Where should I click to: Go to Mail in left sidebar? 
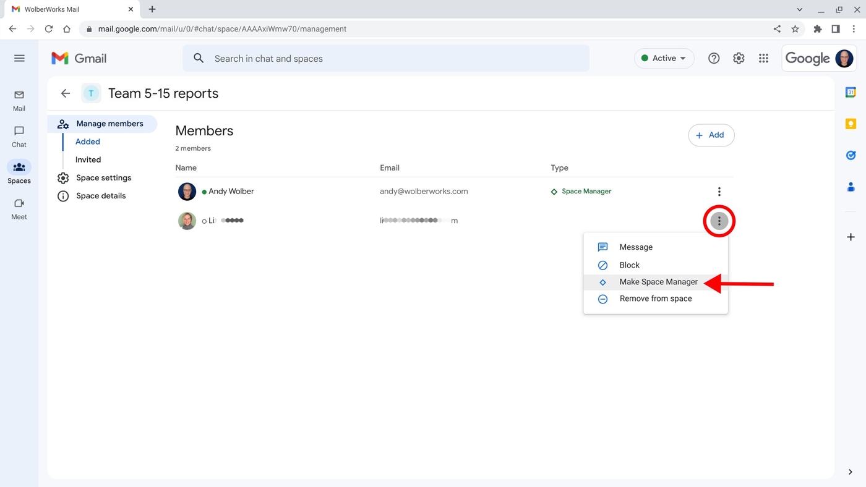[x=19, y=100]
